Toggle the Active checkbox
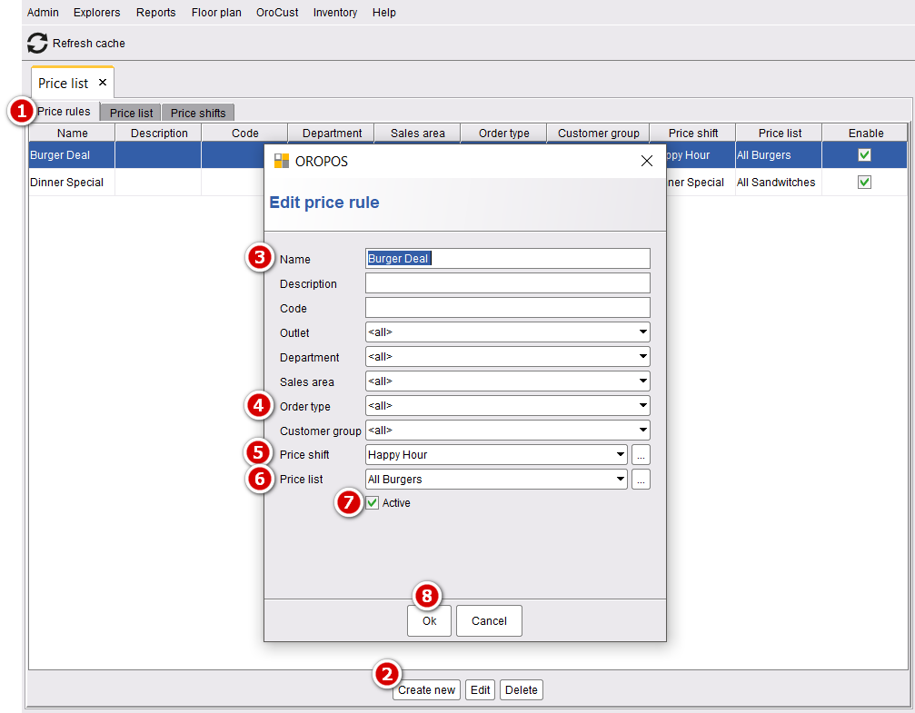The height and width of the screenshot is (713, 915). point(373,502)
